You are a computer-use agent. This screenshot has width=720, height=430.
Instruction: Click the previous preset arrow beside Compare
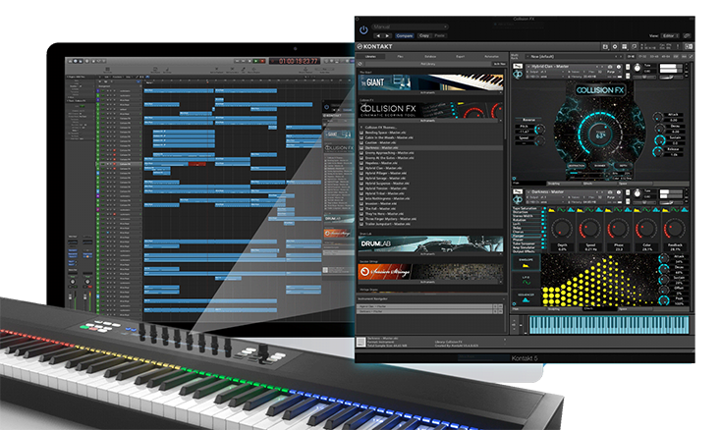[x=378, y=35]
